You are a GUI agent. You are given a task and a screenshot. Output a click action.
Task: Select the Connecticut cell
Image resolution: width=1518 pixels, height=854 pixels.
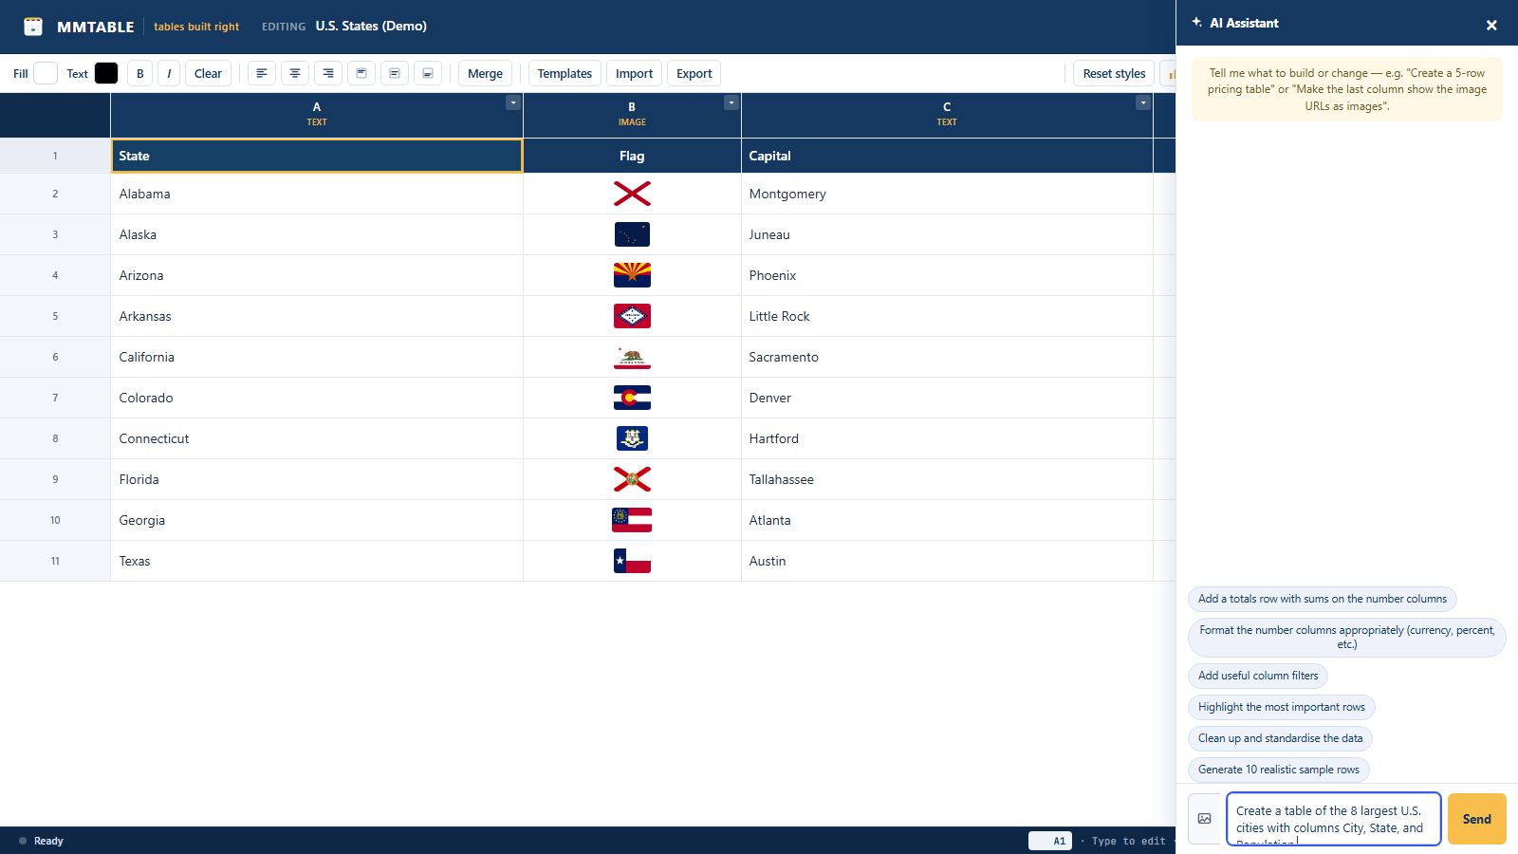coord(317,438)
